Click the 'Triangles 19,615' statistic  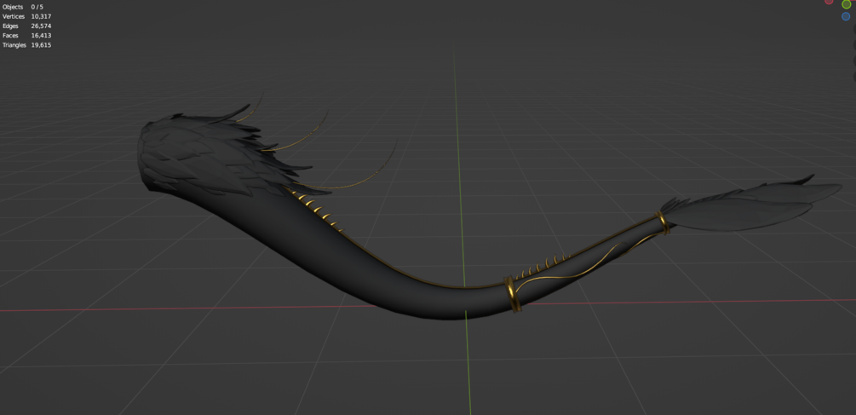[27, 45]
